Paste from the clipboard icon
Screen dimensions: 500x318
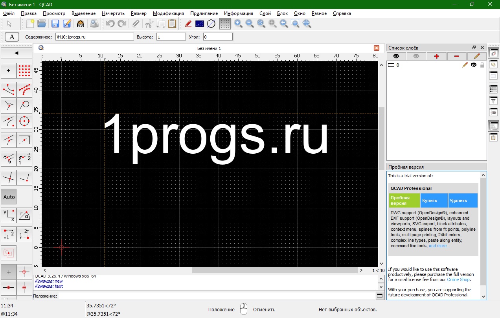(x=172, y=24)
